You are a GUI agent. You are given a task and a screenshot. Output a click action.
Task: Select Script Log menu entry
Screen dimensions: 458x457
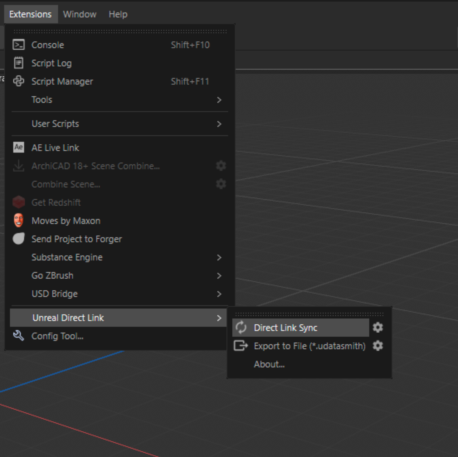[x=119, y=63]
